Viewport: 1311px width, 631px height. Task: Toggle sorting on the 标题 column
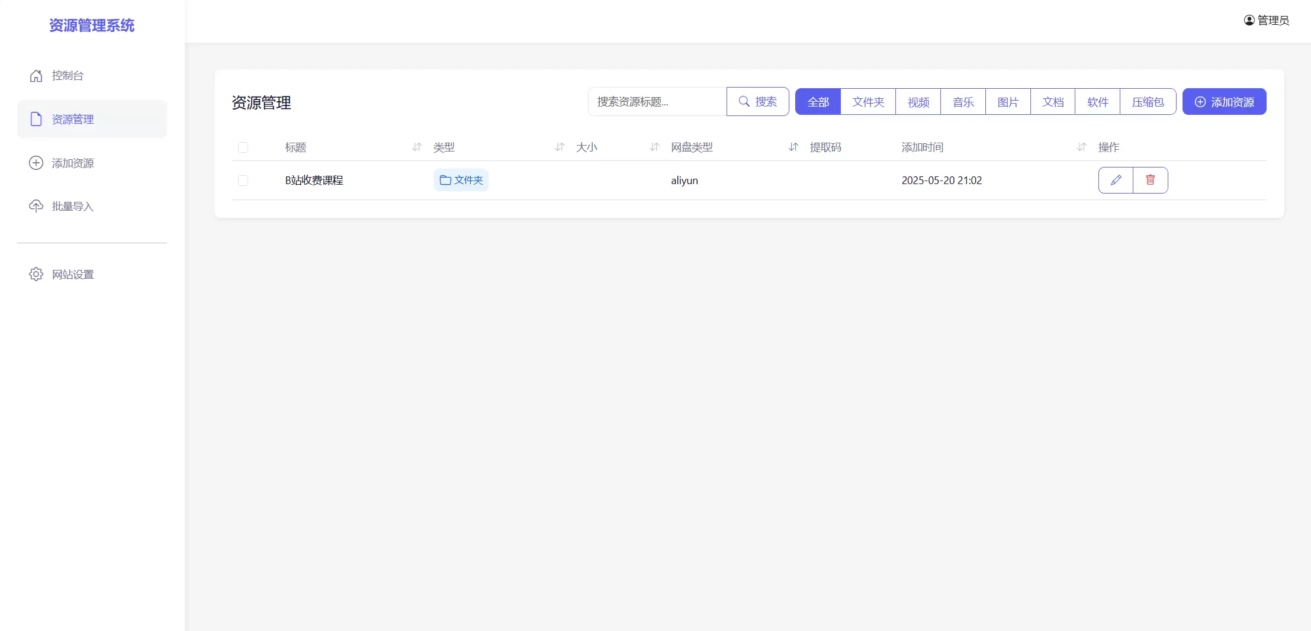pos(416,147)
